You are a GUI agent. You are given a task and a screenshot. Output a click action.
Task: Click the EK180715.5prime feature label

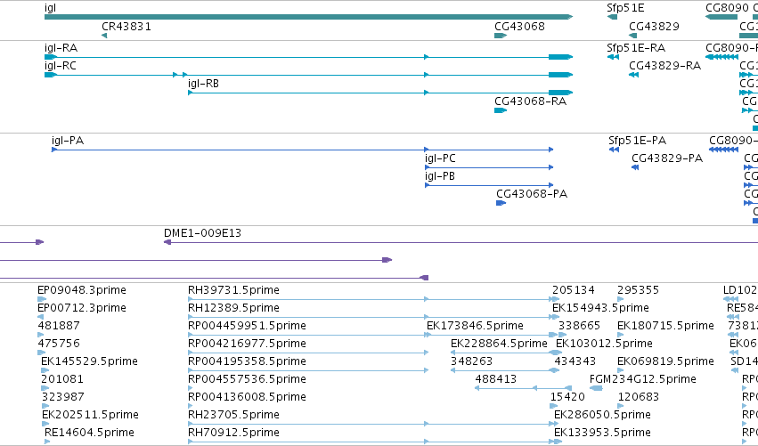[665, 326]
